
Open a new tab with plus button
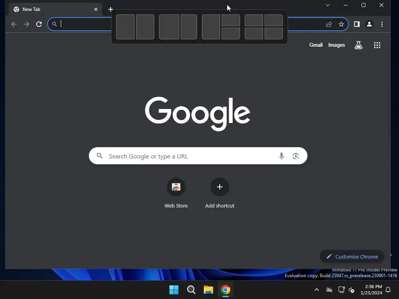pyautogui.click(x=110, y=9)
